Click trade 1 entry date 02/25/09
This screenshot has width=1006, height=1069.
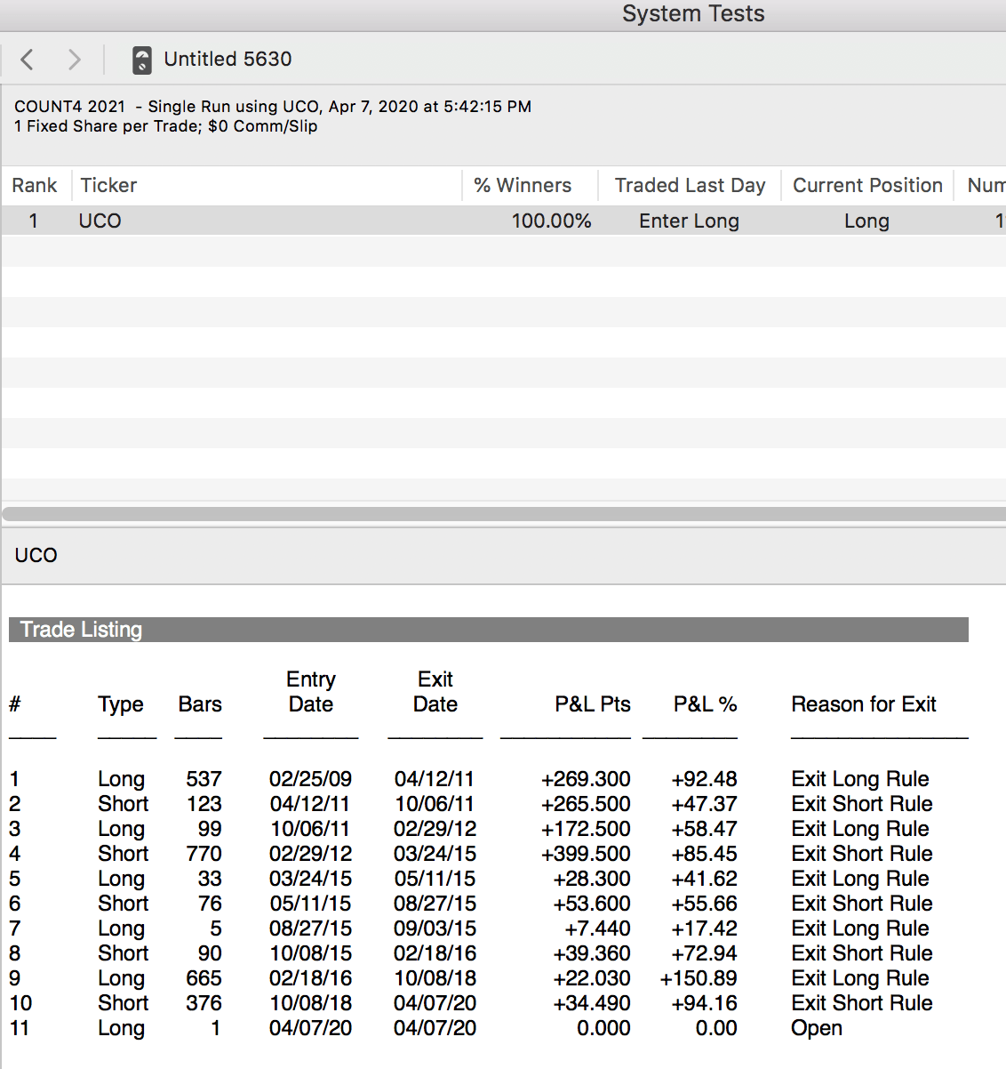pyautogui.click(x=310, y=779)
